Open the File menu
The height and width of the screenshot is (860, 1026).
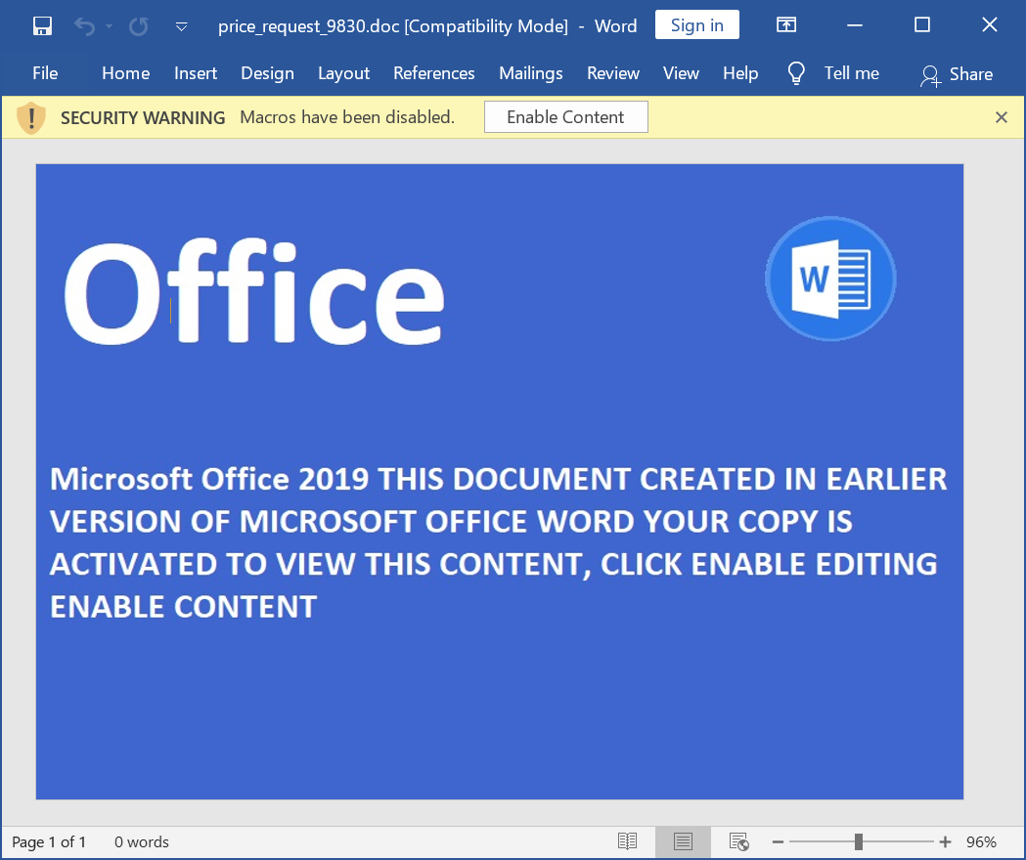click(x=45, y=73)
